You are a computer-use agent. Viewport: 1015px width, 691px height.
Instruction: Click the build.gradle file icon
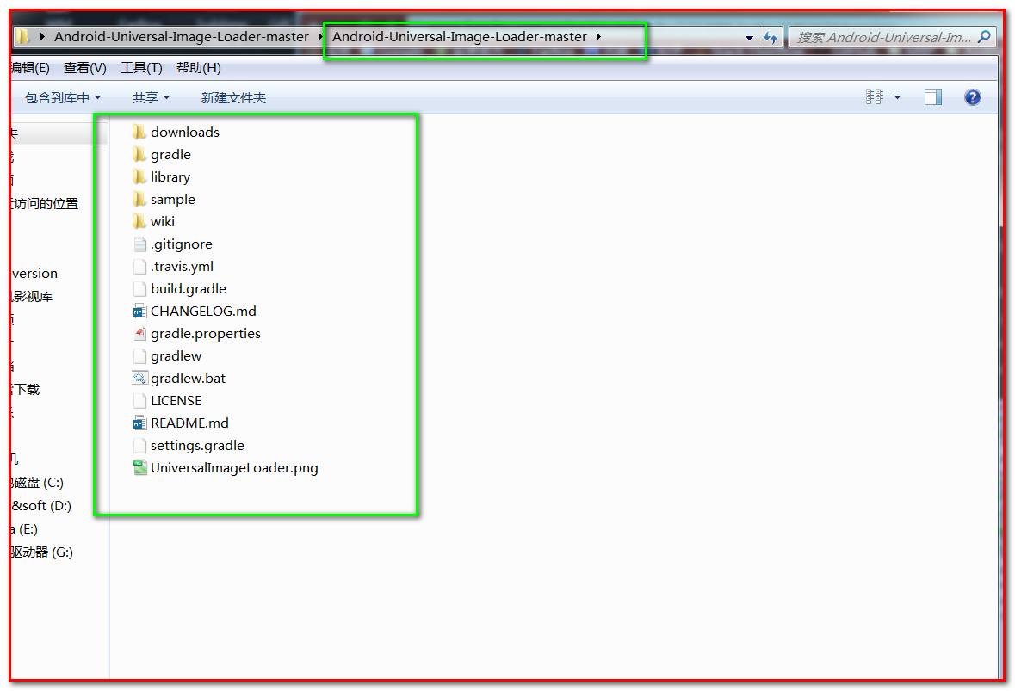click(x=139, y=289)
